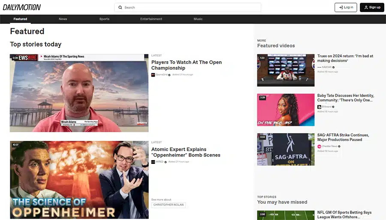Image resolution: width=386 pixels, height=220 pixels.
Task: Open 'Truex on 2024 return' video title
Action: (345, 58)
